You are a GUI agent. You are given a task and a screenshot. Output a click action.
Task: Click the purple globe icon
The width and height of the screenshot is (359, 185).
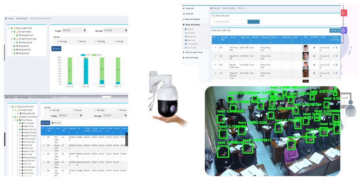(344, 31)
